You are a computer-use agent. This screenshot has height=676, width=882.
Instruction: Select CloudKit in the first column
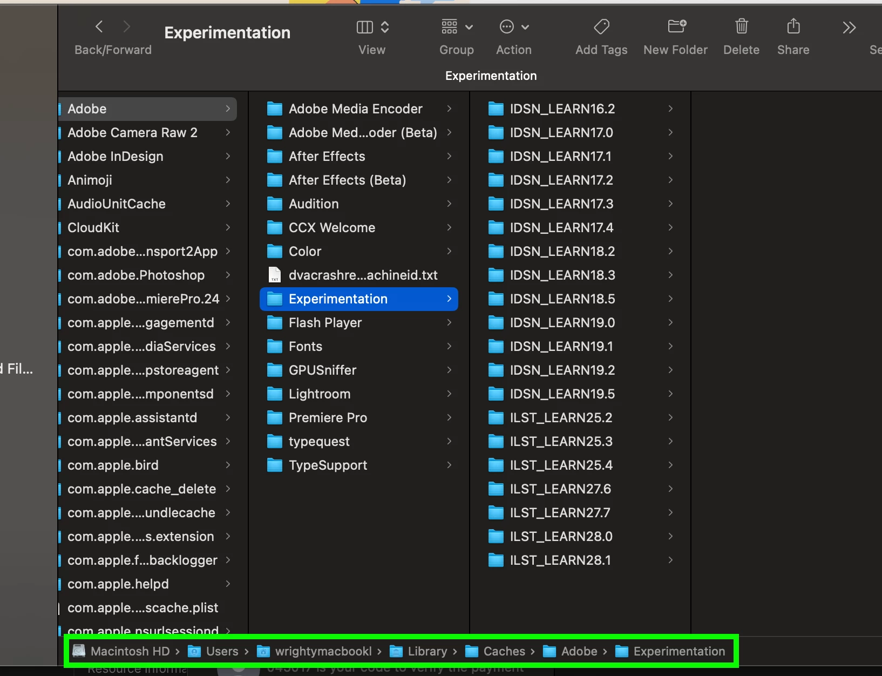[147, 228]
